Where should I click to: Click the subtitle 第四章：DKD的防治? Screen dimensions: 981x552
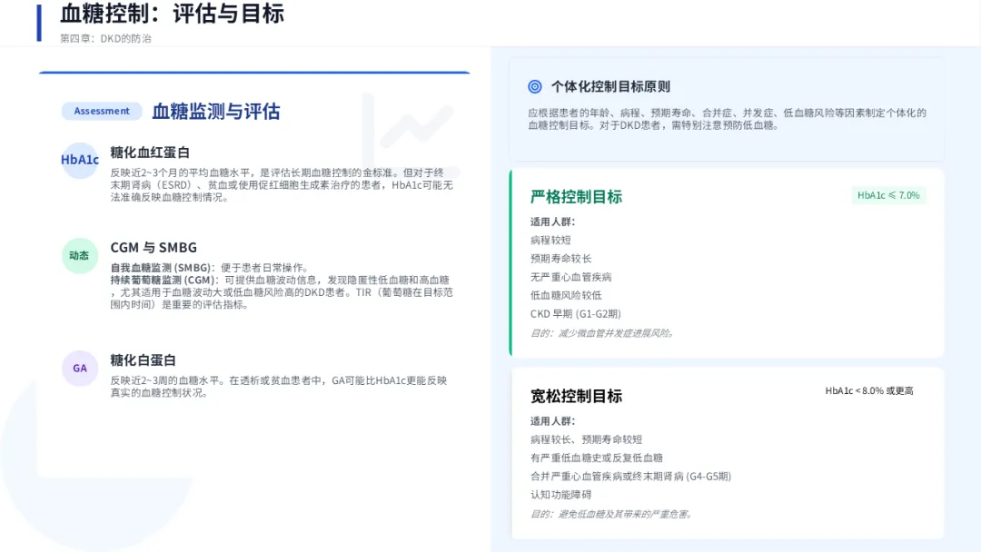[105, 38]
